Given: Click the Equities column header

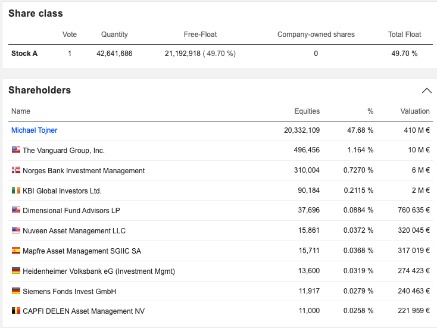Looking at the screenshot, I should [307, 111].
